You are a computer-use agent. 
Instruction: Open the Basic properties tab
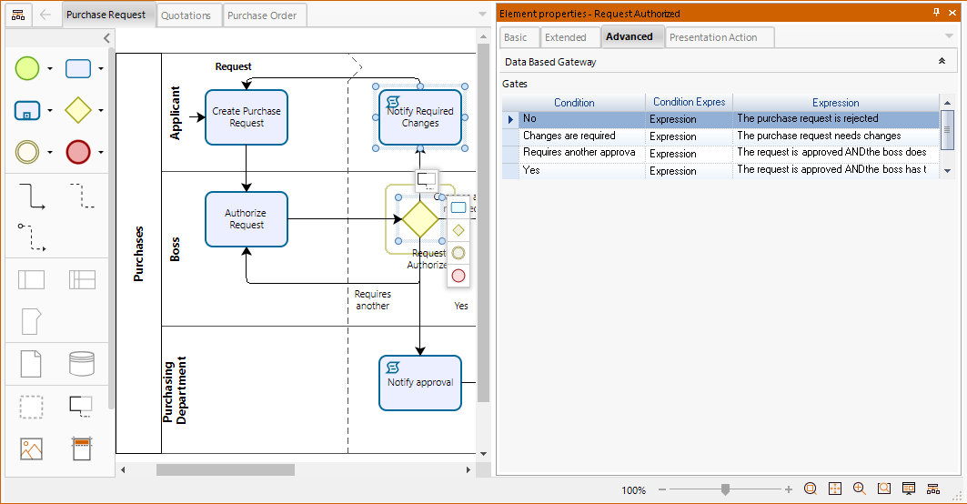pyautogui.click(x=516, y=37)
